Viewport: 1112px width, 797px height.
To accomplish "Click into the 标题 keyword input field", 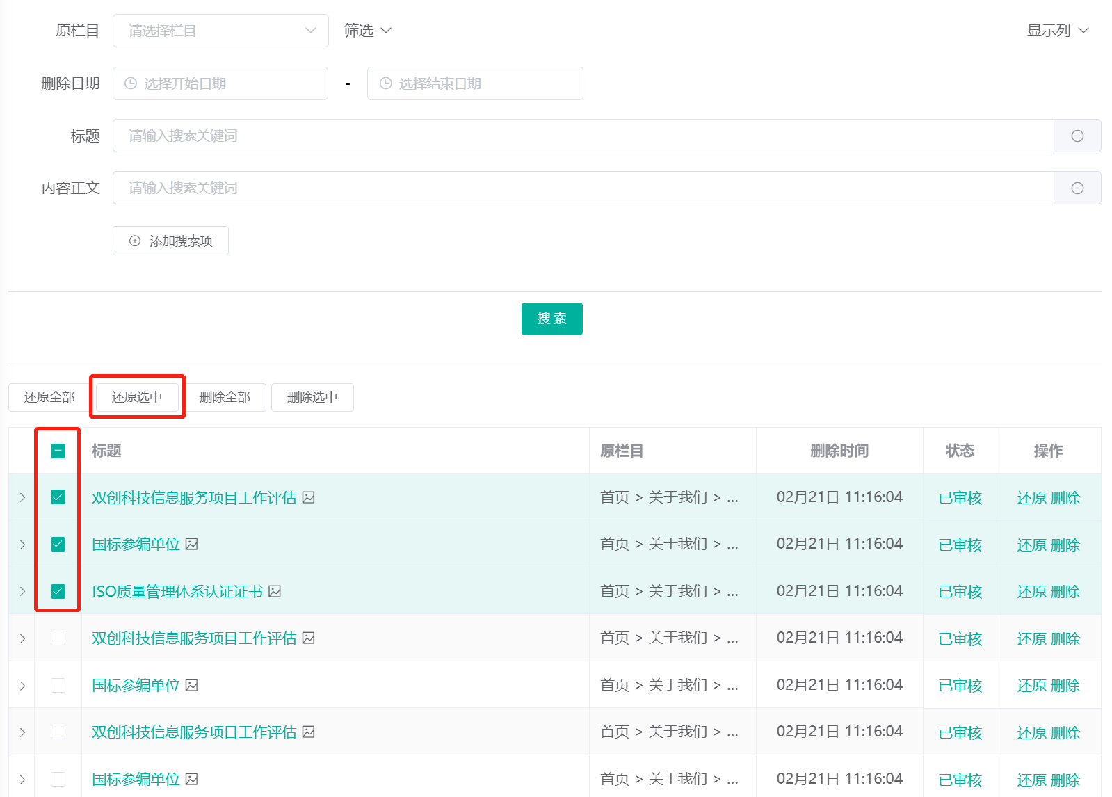I will click(583, 136).
